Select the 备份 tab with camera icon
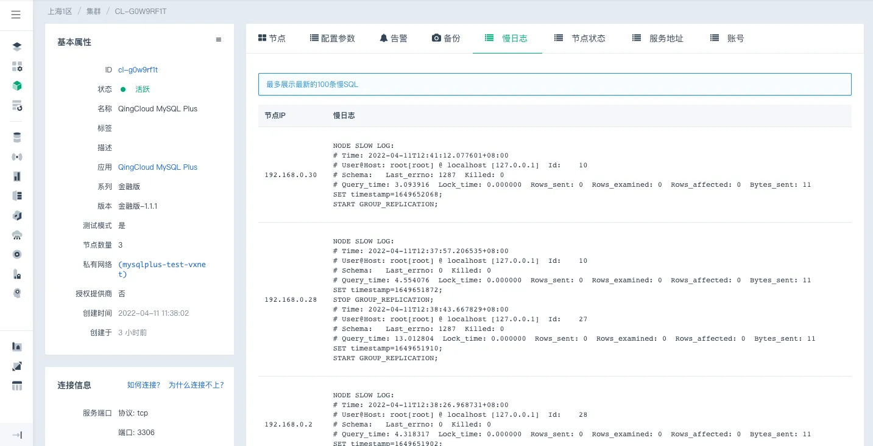 446,38
